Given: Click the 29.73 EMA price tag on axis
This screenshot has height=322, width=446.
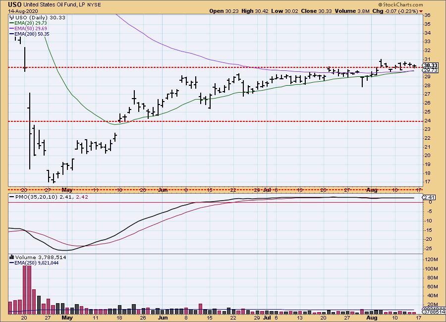Looking at the screenshot, I should coord(430,70).
